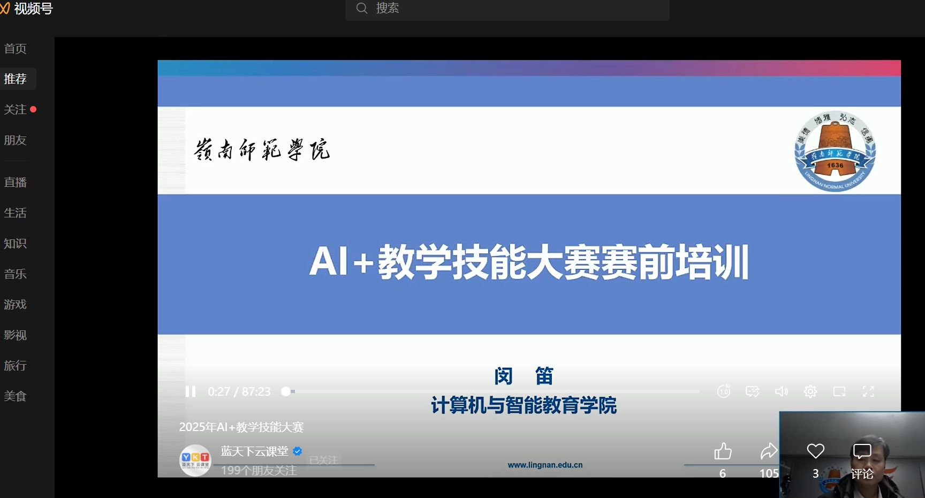This screenshot has height=498, width=925.
Task: Click the 蓝天下云课堂 channel name
Action: coord(254,451)
